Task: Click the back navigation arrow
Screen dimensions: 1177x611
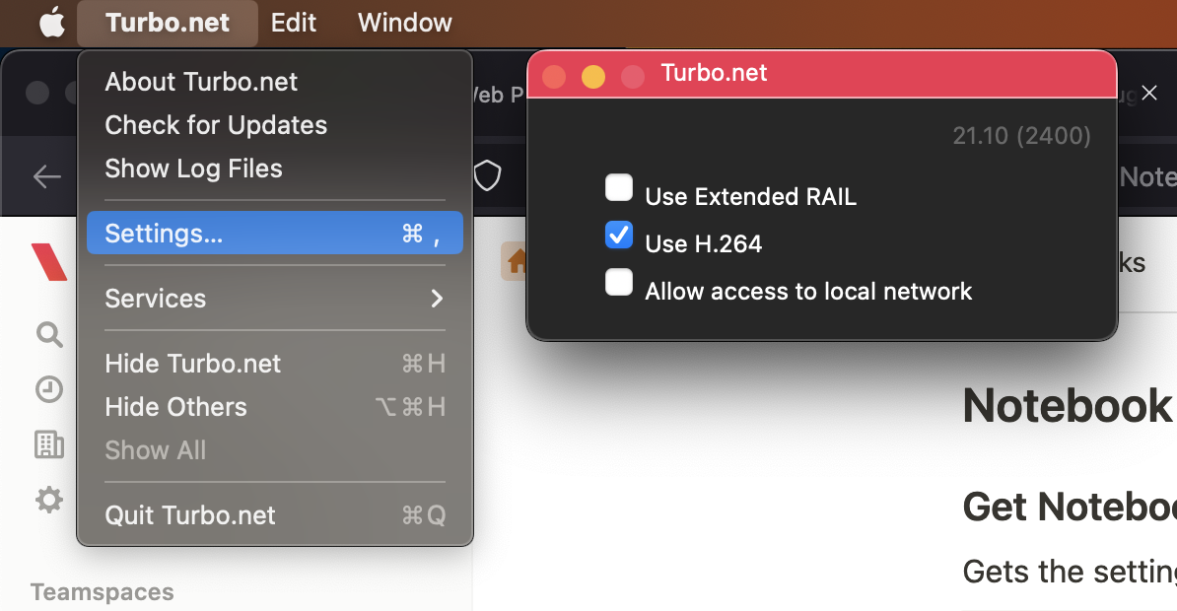Action: (46, 176)
